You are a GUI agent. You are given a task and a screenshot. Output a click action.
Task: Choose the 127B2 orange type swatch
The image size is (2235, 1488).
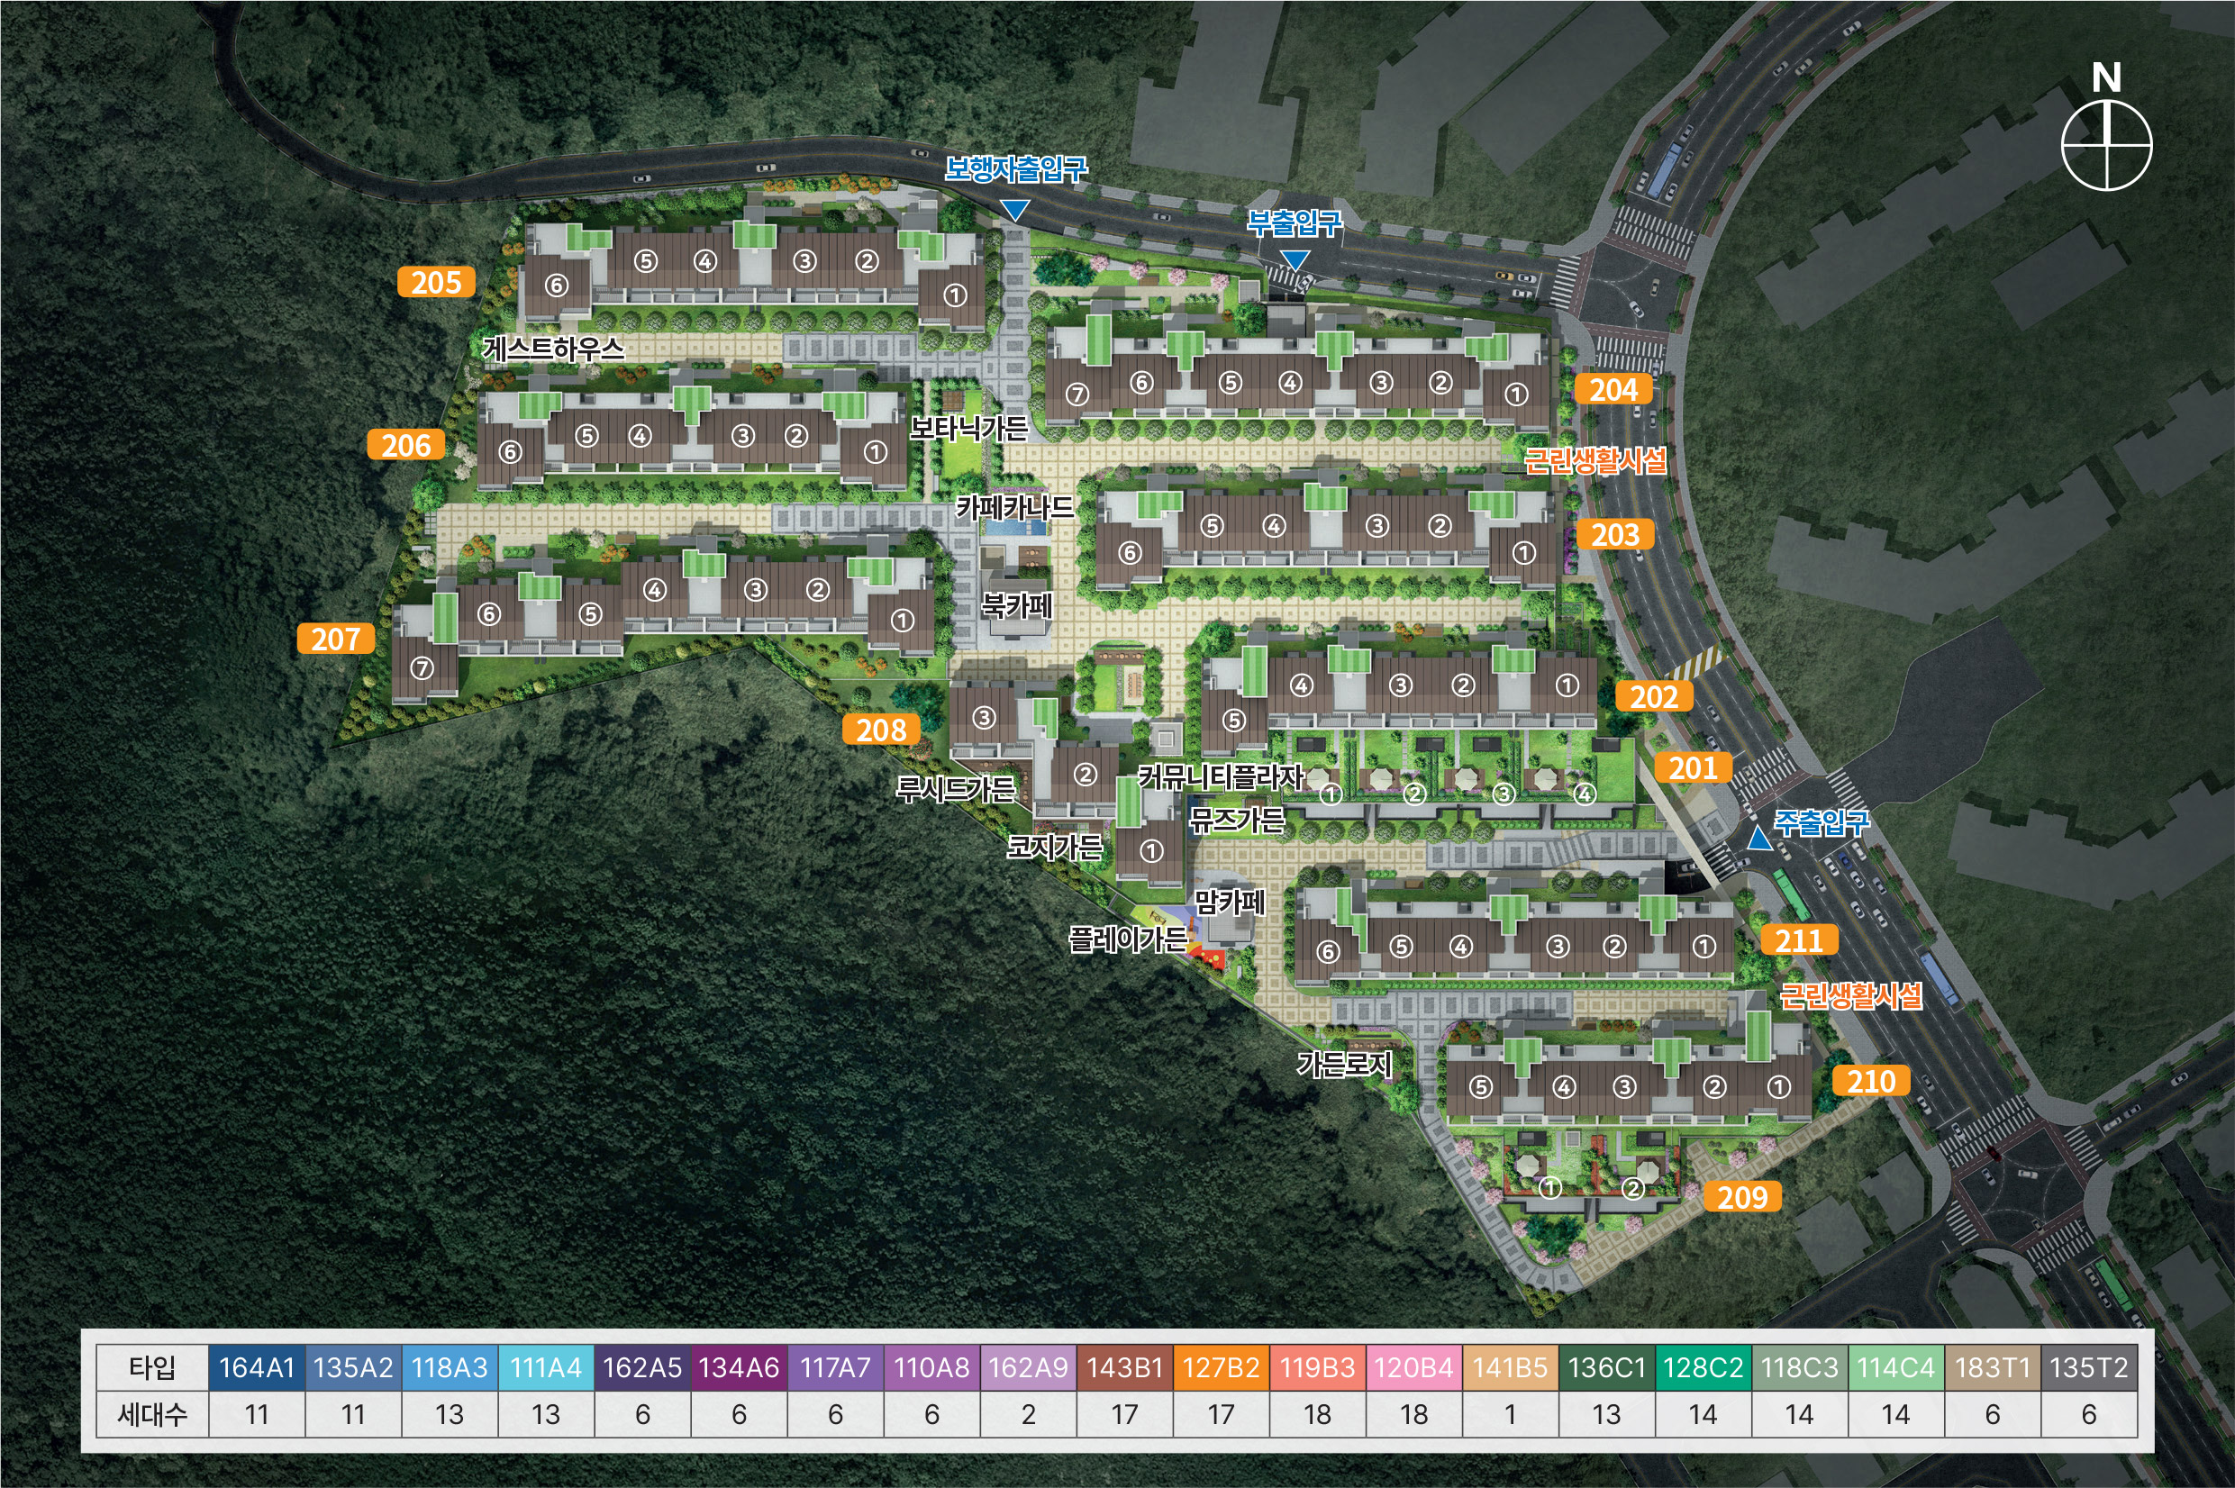1221,1367
